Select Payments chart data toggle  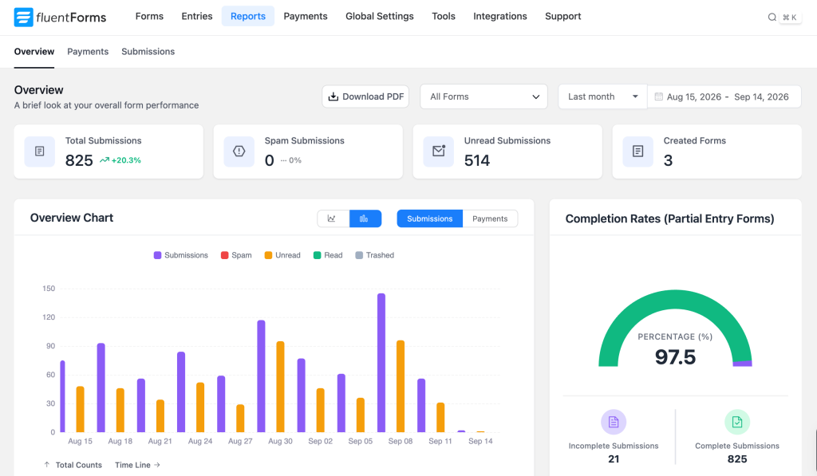point(490,218)
